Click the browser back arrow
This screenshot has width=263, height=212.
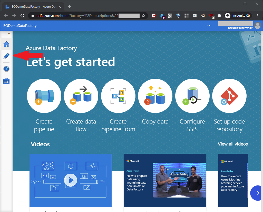coord(6,16)
